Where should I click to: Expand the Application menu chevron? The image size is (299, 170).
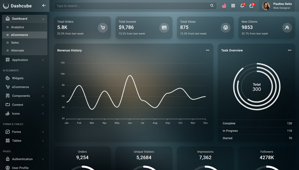pos(43,60)
